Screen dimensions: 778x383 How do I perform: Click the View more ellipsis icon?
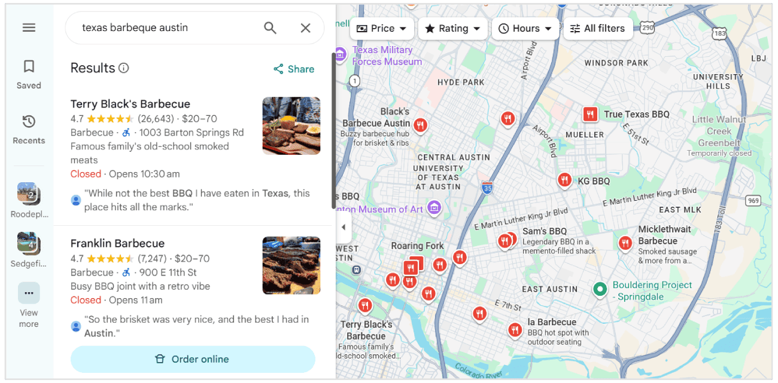(x=29, y=293)
